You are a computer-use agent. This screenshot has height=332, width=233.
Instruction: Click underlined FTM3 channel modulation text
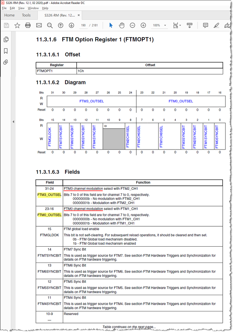83,188
